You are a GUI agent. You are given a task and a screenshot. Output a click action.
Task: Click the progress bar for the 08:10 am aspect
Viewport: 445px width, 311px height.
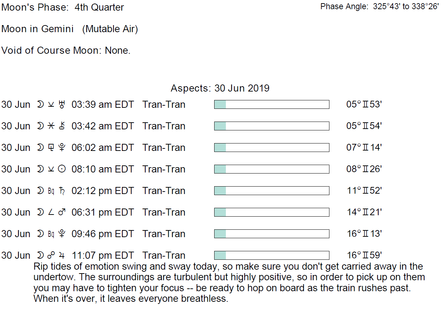click(x=271, y=169)
